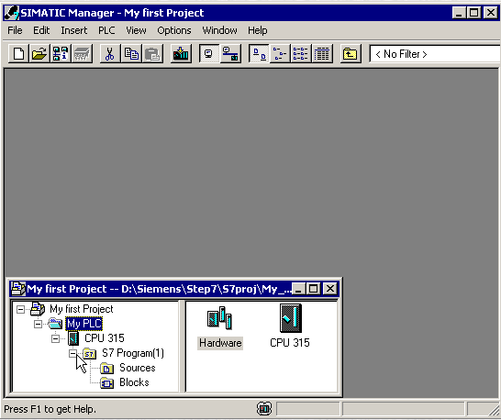
Task: Select CPU 315 in the tree
Action: (105, 338)
